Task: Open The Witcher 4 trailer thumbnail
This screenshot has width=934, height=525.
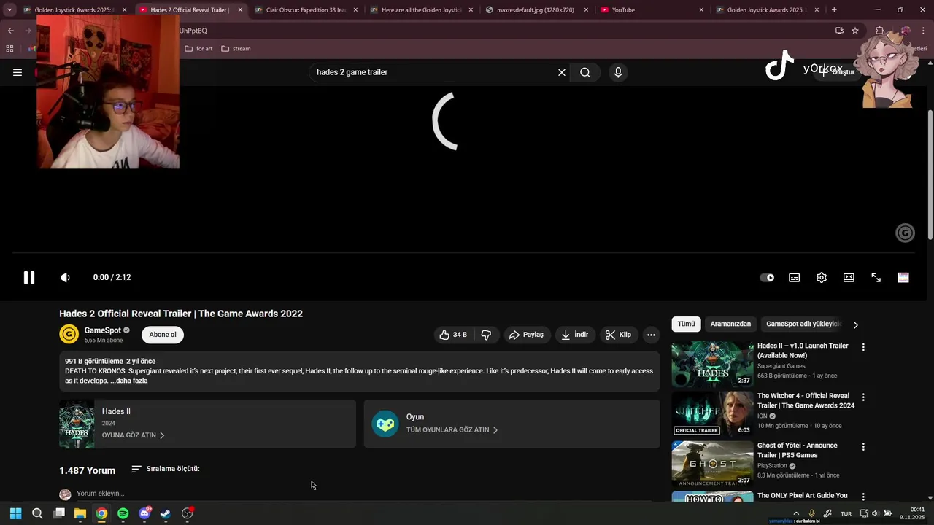Action: pyautogui.click(x=712, y=413)
